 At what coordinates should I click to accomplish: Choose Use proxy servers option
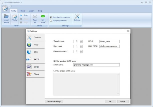(51, 21)
